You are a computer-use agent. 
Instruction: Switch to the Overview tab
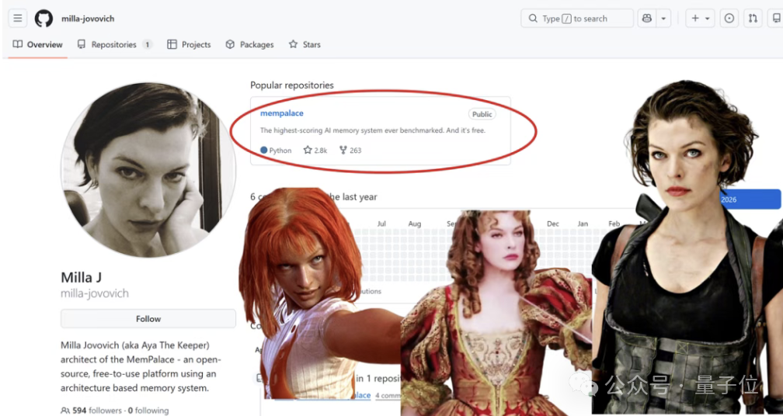coord(37,44)
